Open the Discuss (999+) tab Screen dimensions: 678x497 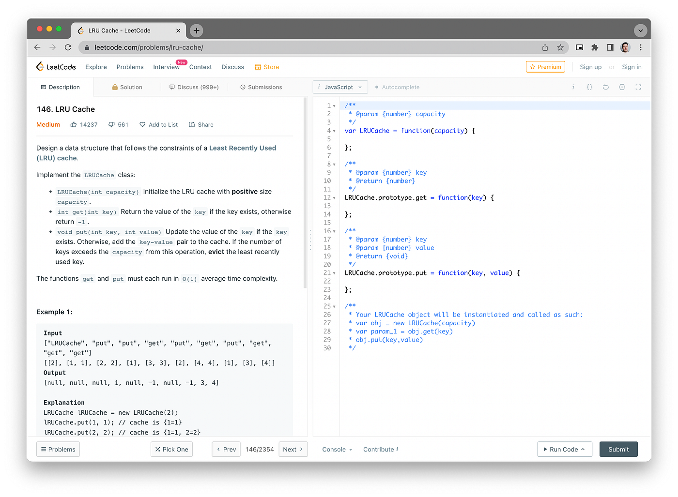click(194, 87)
